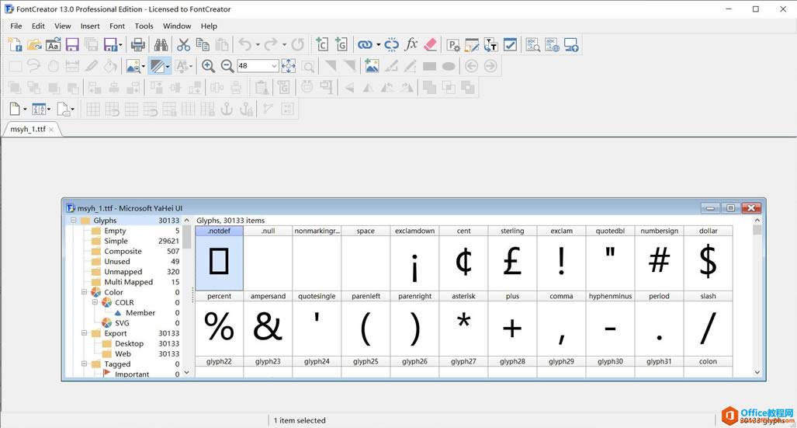The image size is (797, 428).
Task: Click the Decompose broken link icon
Action: tap(391, 45)
